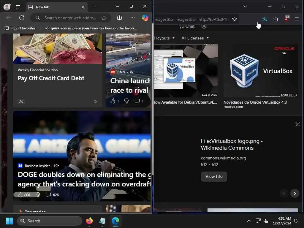Click the ad choices icon on financial card
The width and height of the screenshot is (304, 228).
pyautogui.click(x=95, y=102)
